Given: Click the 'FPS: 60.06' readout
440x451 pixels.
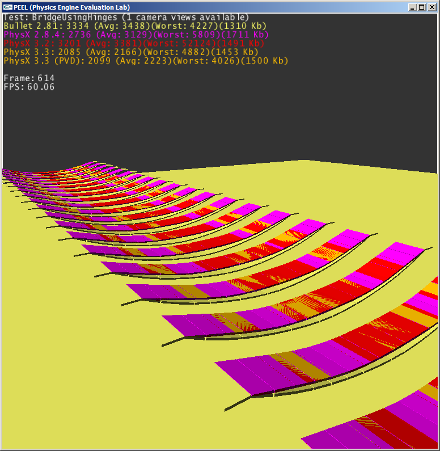Looking at the screenshot, I should coord(29,87).
